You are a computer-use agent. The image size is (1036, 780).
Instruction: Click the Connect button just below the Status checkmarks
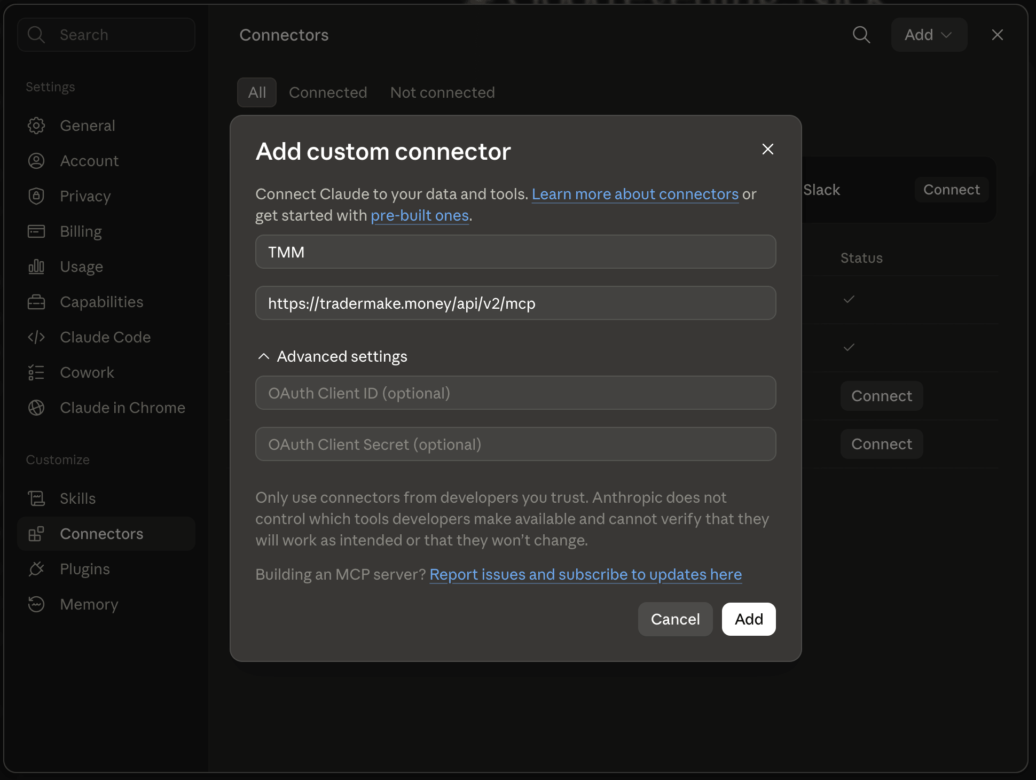(x=882, y=396)
